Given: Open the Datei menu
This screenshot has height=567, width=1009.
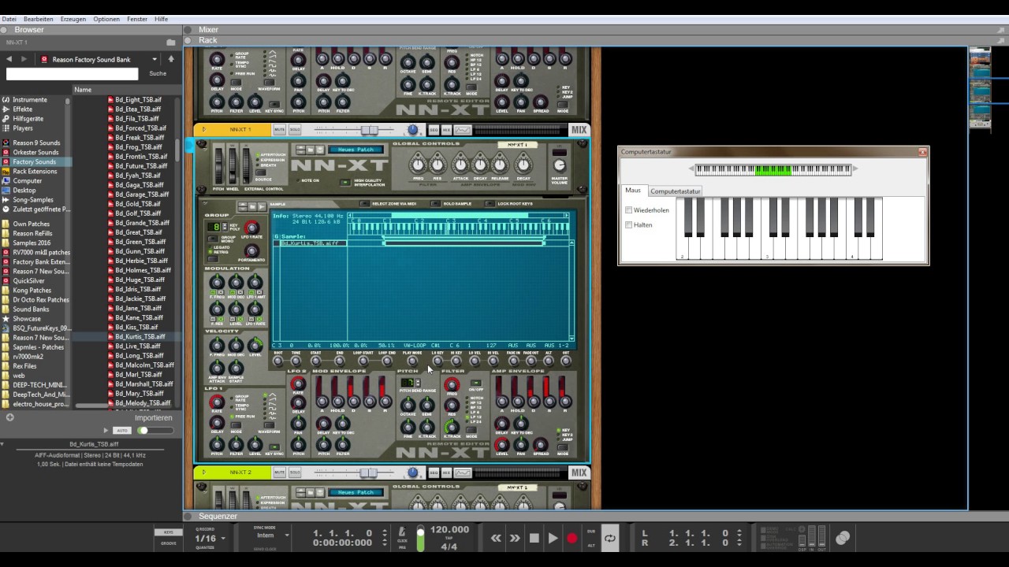Looking at the screenshot, I should point(9,19).
